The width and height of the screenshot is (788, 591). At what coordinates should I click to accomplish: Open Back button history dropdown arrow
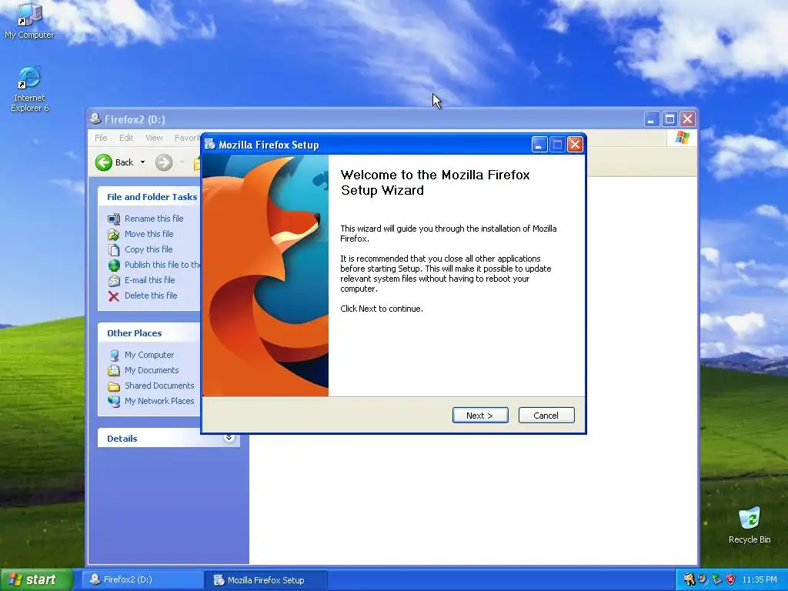(142, 162)
